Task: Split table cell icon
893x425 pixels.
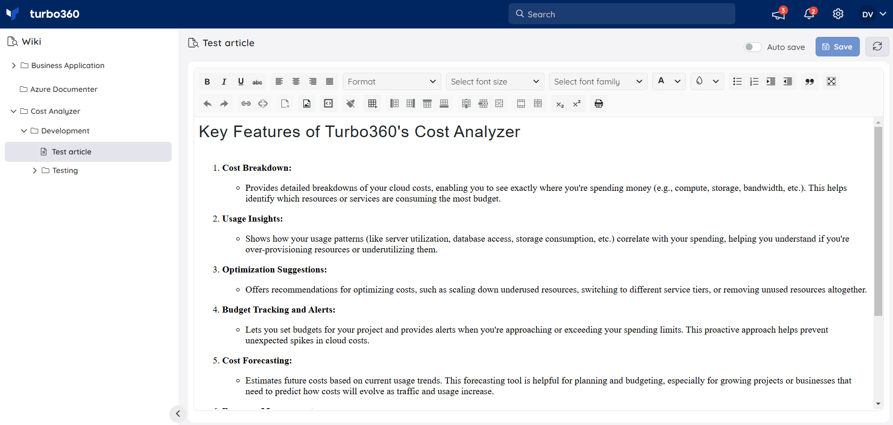Action: click(x=538, y=104)
